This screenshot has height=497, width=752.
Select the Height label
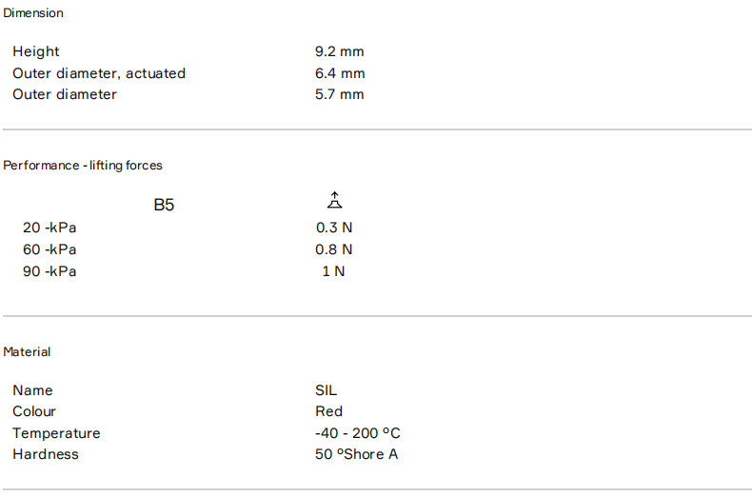click(x=36, y=51)
